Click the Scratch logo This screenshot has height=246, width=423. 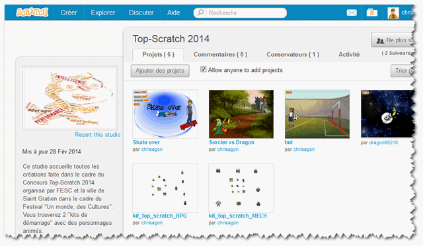[32, 13]
